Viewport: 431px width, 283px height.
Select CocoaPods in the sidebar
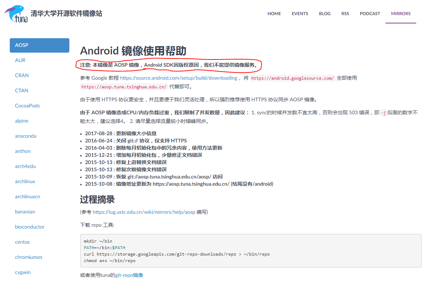27,106
